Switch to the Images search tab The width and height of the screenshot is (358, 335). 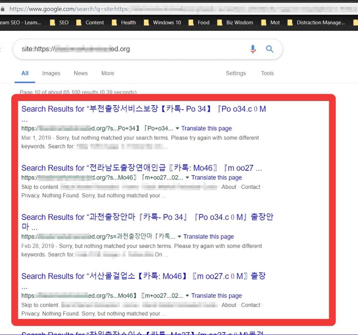coord(51,73)
